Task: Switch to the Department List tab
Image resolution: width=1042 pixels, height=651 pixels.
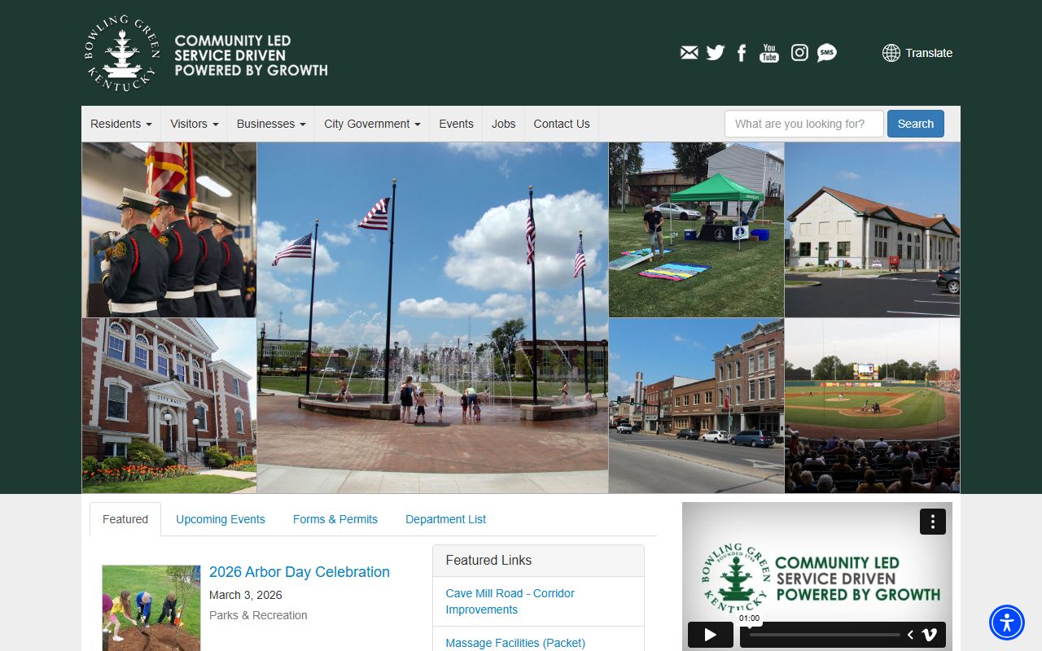Action: pyautogui.click(x=446, y=519)
